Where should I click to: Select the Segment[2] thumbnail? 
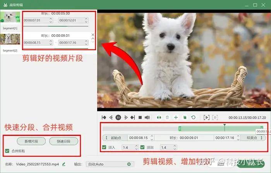coord(10,39)
